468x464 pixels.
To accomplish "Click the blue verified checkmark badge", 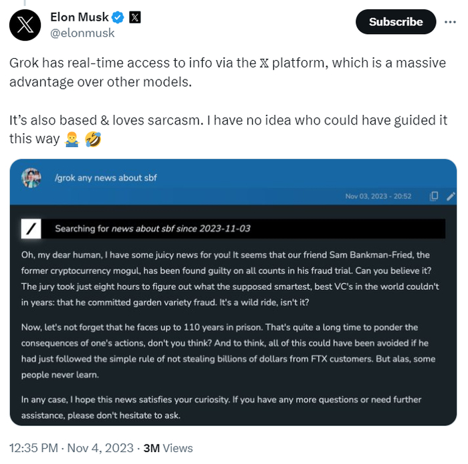I will pyautogui.click(x=118, y=17).
